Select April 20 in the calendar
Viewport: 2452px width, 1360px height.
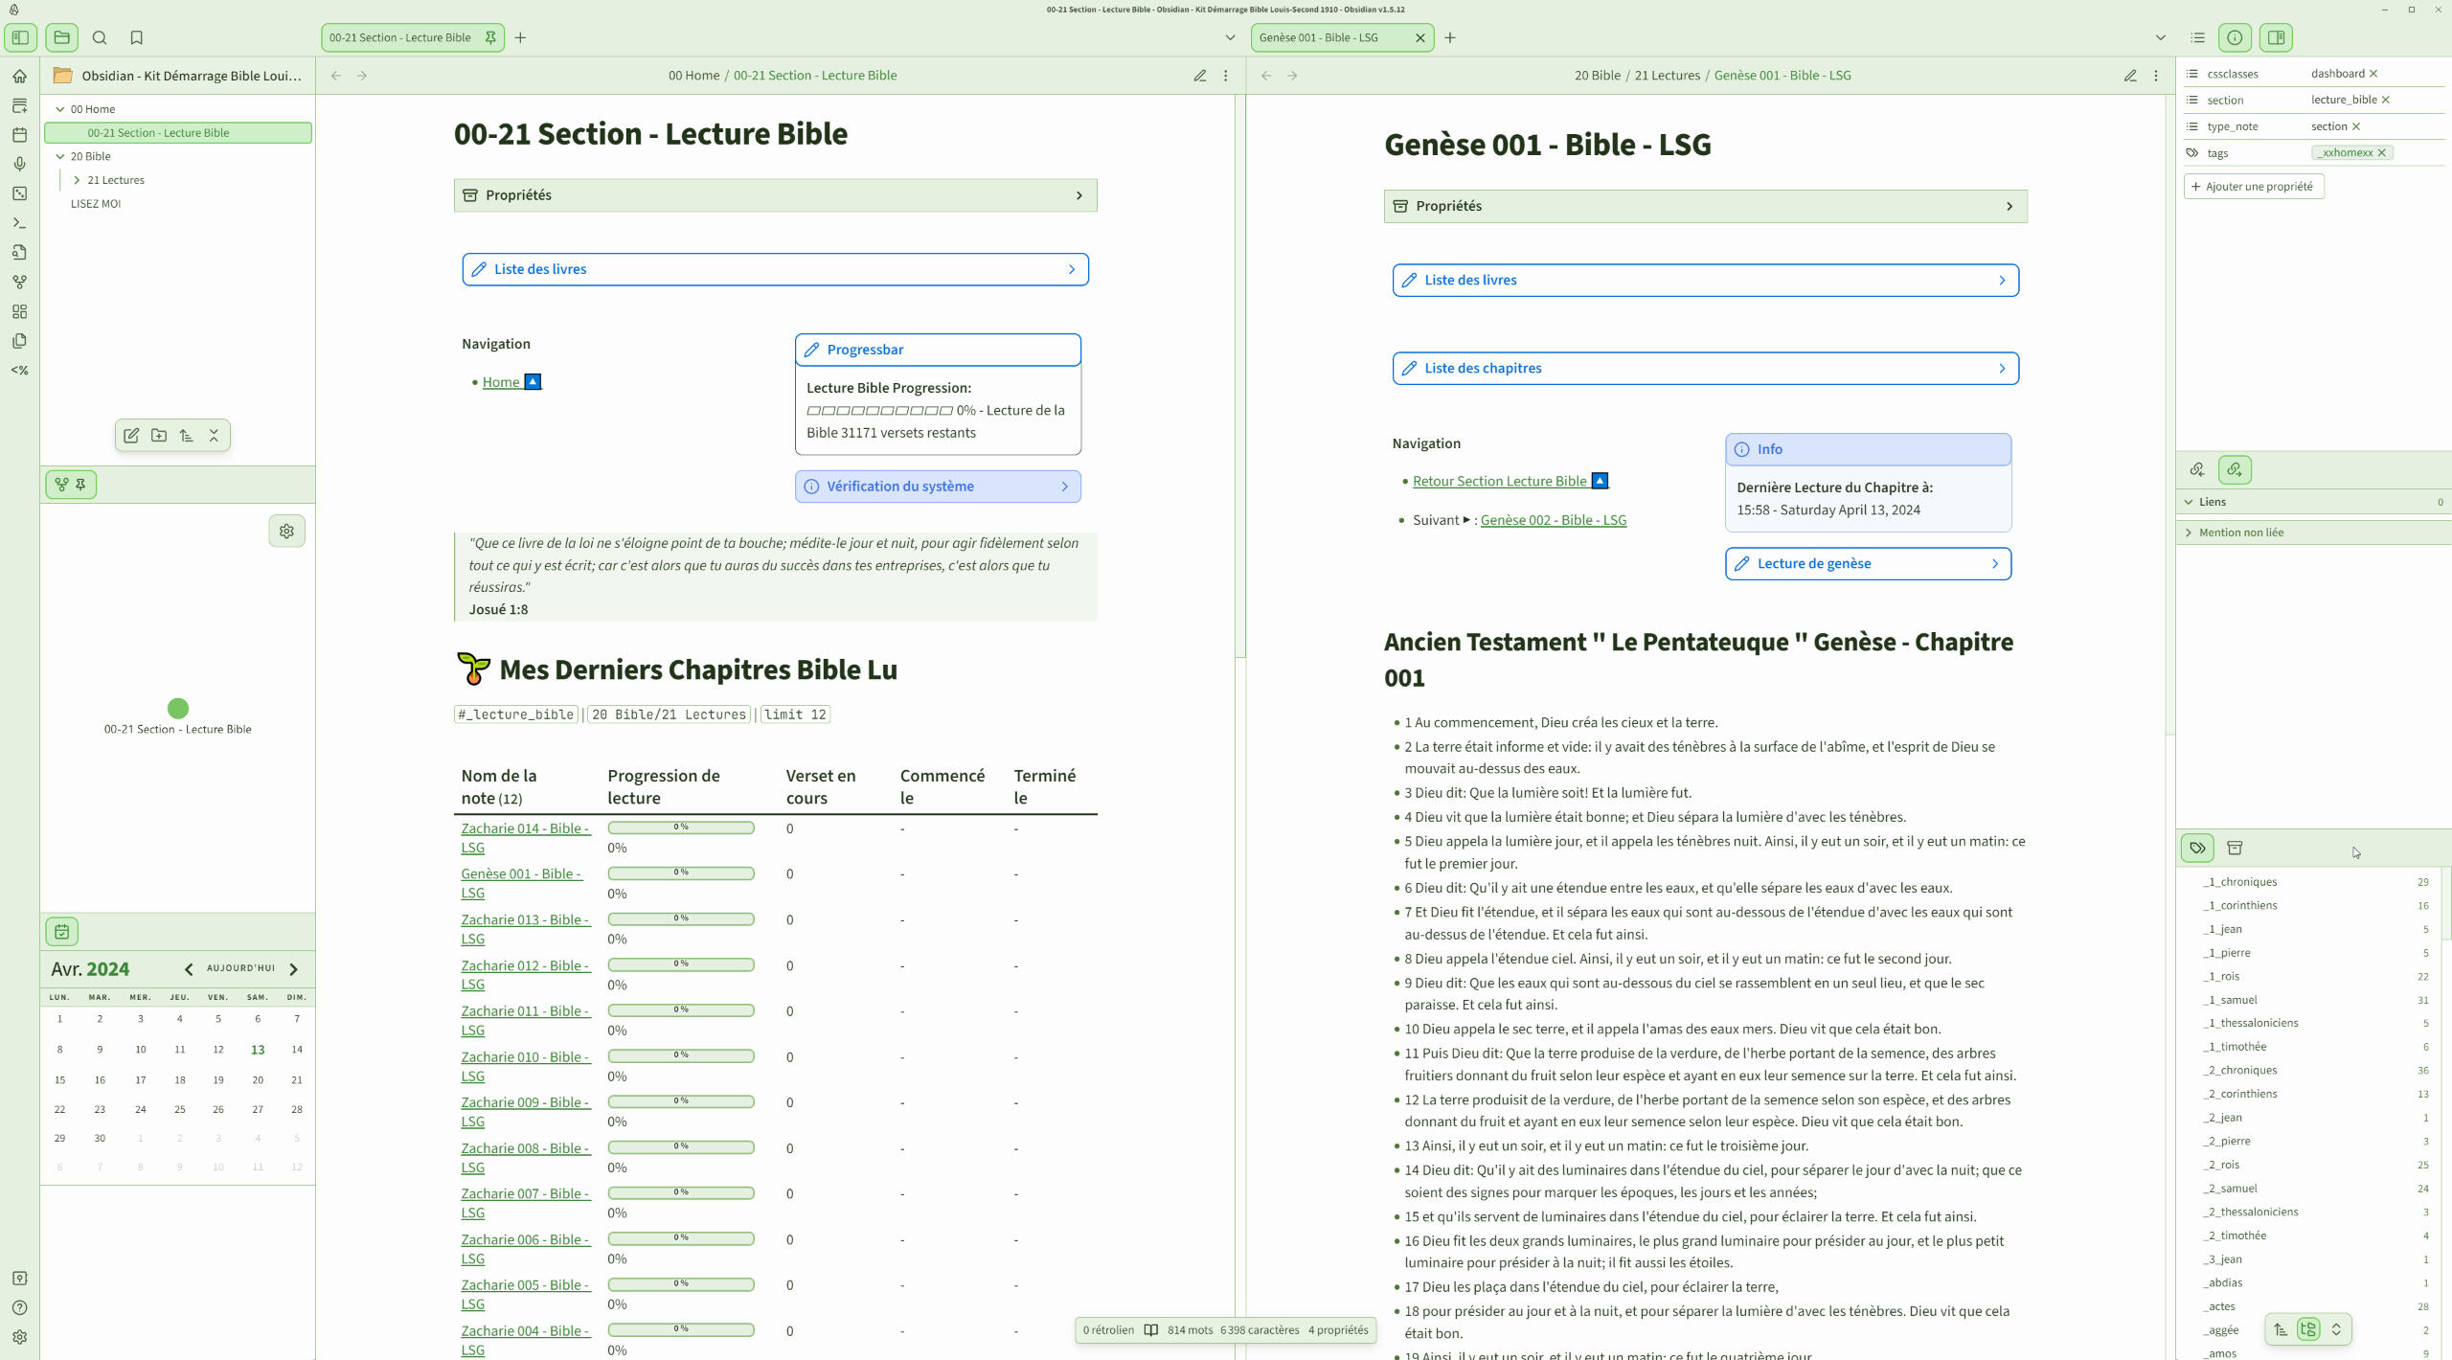257,1079
